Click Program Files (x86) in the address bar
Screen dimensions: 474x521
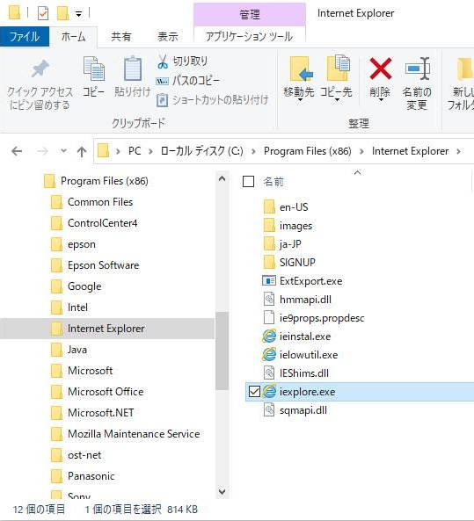tap(307, 151)
